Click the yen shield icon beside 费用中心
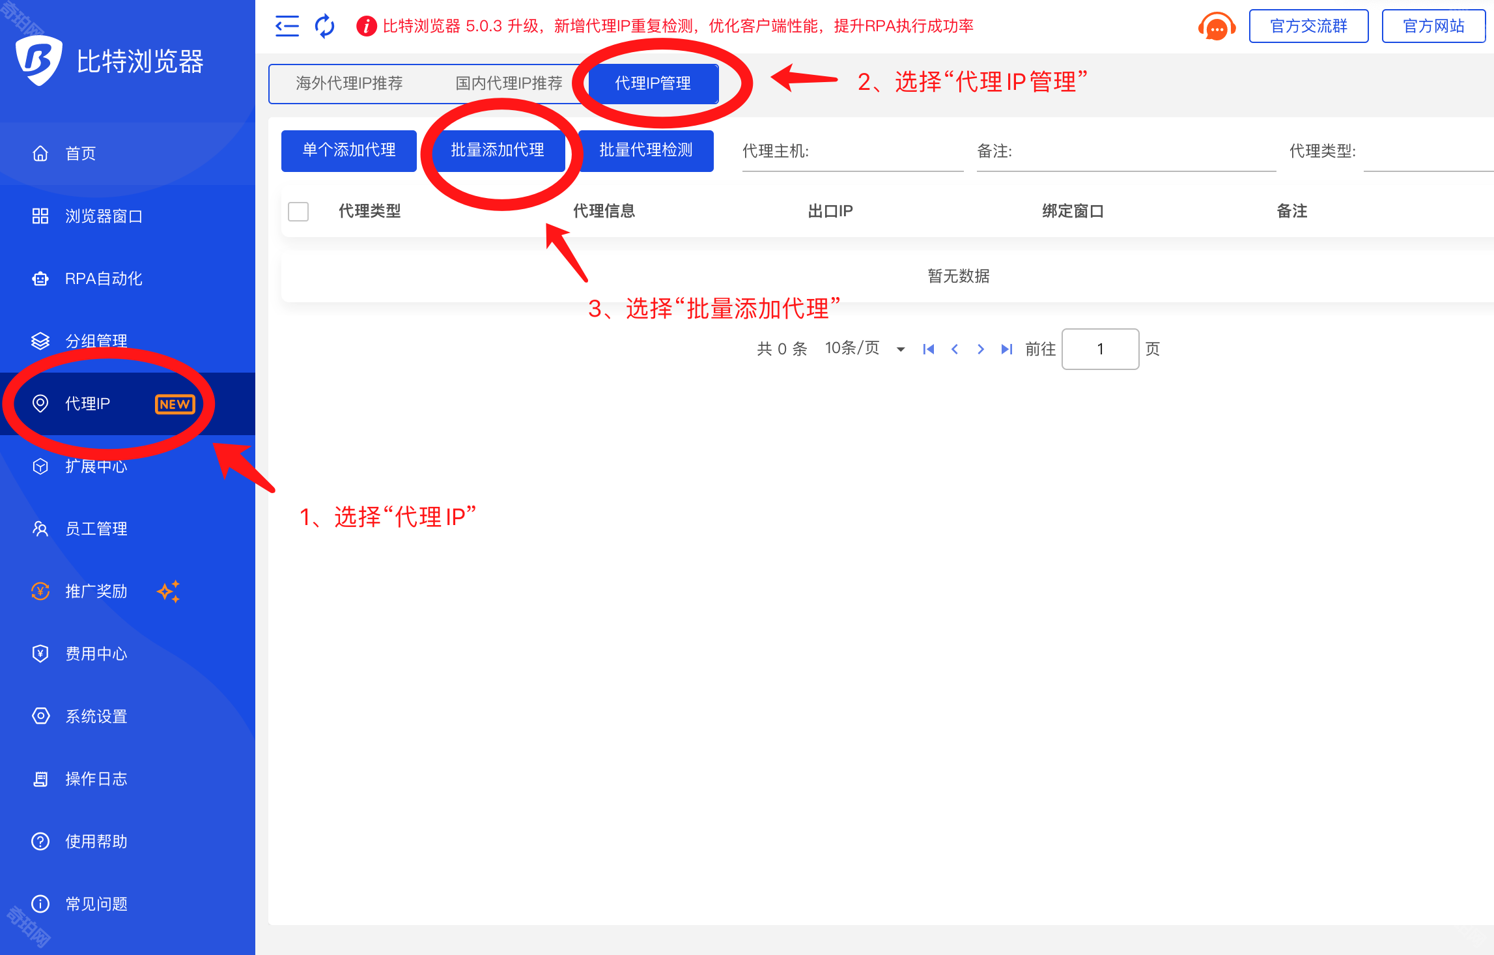 coord(40,654)
